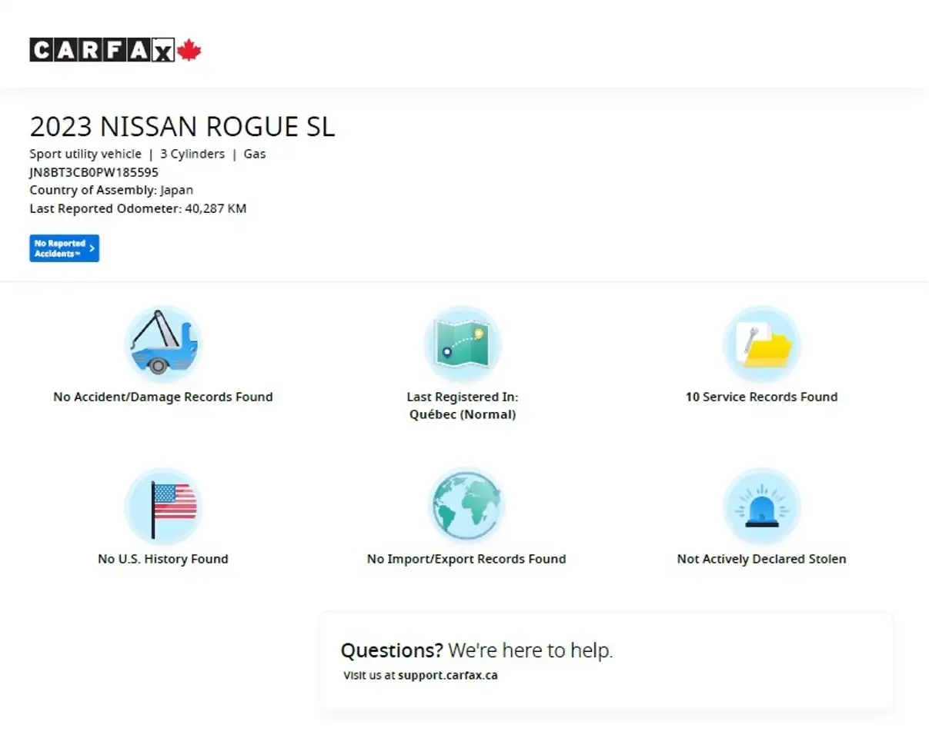Click the '2023 NISSAN ROGUE SL' heading

pyautogui.click(x=182, y=126)
